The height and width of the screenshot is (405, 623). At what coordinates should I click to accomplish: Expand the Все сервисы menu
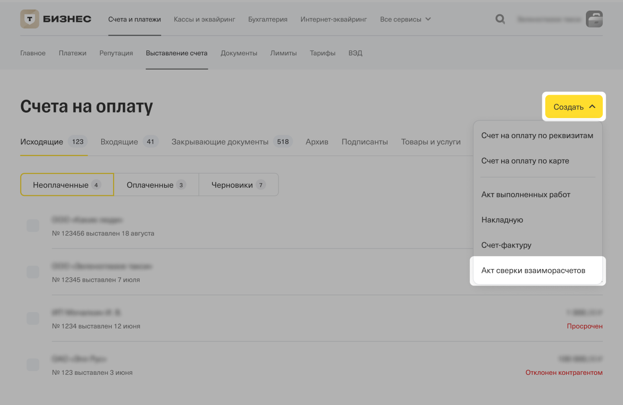point(405,19)
